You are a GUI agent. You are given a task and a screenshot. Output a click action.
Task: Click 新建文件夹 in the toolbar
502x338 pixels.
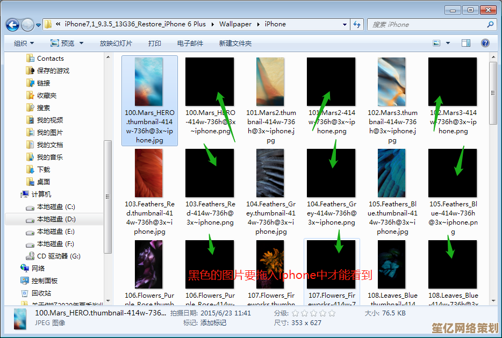coord(235,43)
